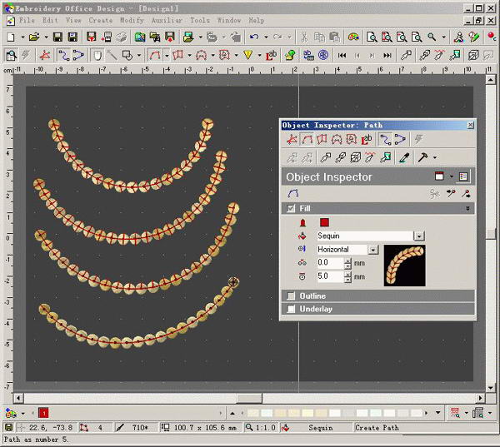Click the zoom magnifier icon in main toolbar
This screenshot has height=447, width=500.
point(432,37)
